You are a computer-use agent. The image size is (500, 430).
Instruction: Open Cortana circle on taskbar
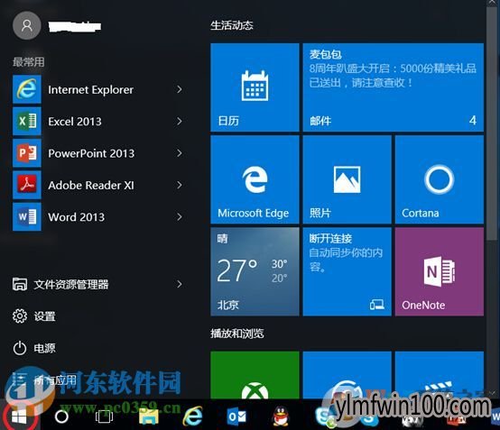tap(61, 416)
